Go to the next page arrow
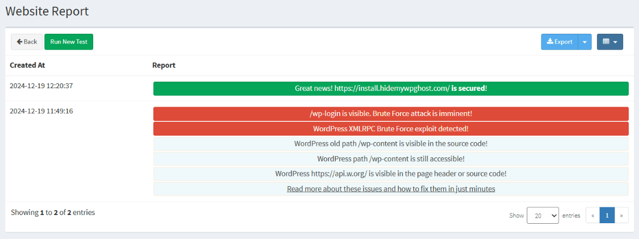639x239 pixels. (621, 216)
